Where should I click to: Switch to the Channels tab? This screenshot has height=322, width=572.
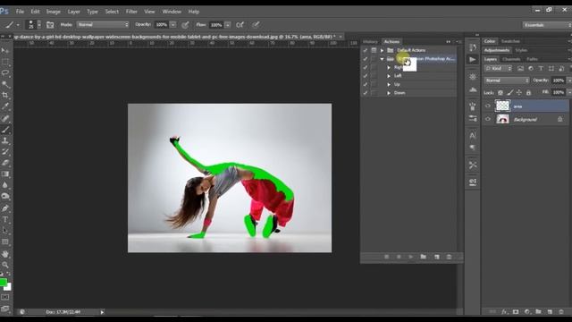[x=511, y=59]
